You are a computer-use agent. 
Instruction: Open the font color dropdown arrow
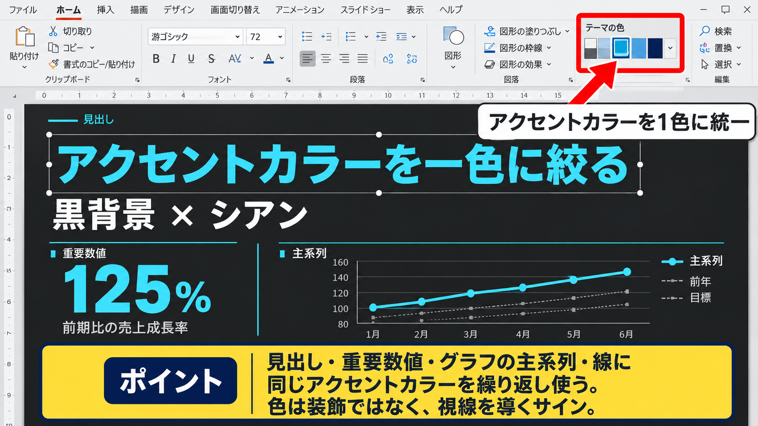pyautogui.click(x=282, y=58)
